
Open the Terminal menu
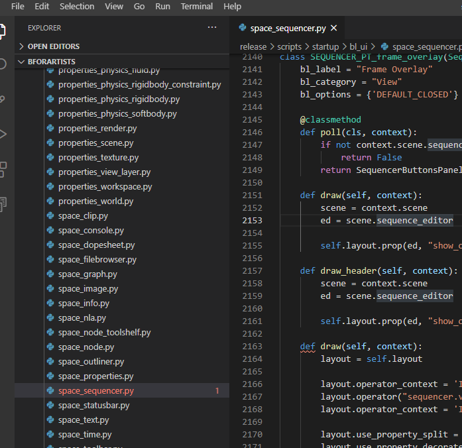tap(196, 6)
